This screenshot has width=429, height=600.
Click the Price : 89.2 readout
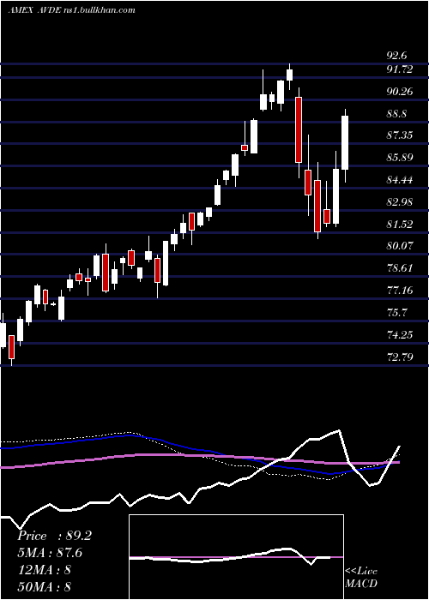coord(54,536)
